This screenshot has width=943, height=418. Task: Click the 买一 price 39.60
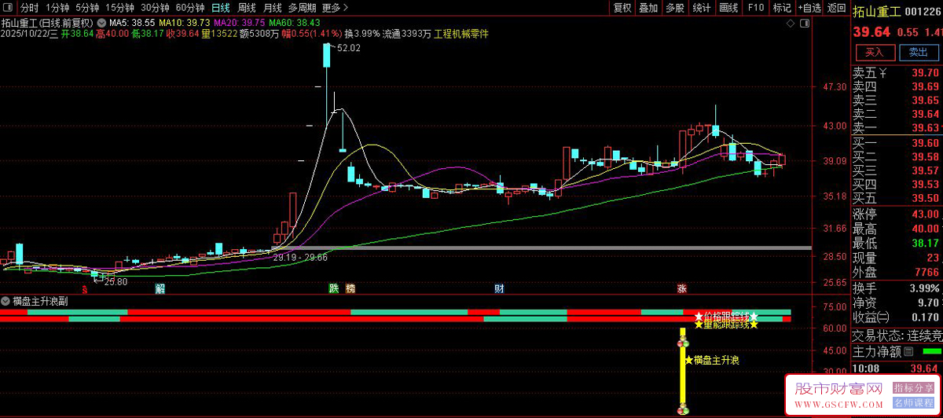925,143
